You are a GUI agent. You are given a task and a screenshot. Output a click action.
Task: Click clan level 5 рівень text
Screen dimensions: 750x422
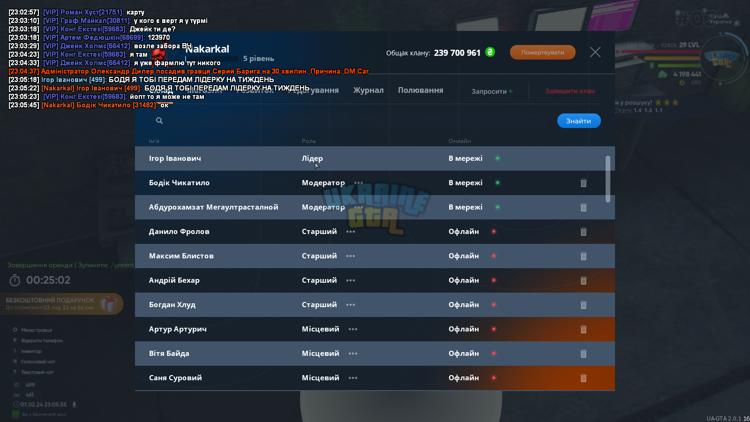point(259,59)
